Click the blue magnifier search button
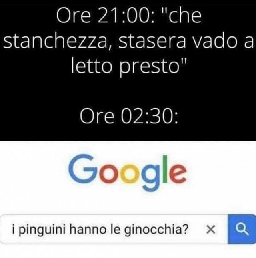 pos(242,229)
